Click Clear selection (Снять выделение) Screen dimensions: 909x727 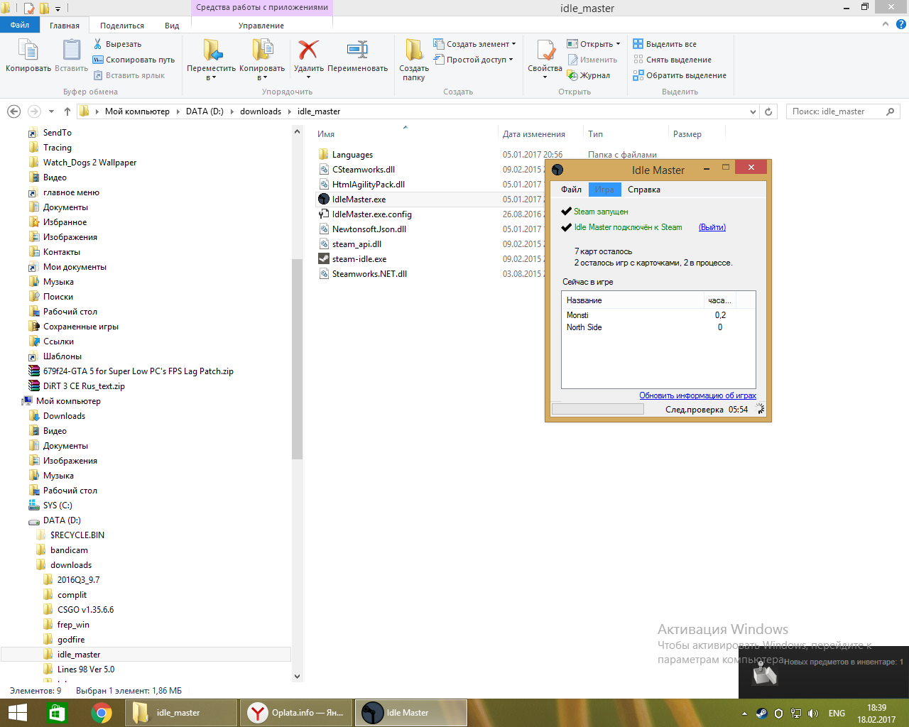pos(672,60)
